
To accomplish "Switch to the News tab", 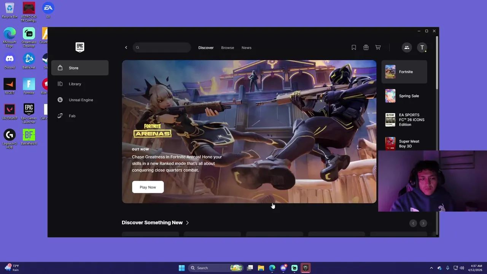I will click(x=247, y=48).
